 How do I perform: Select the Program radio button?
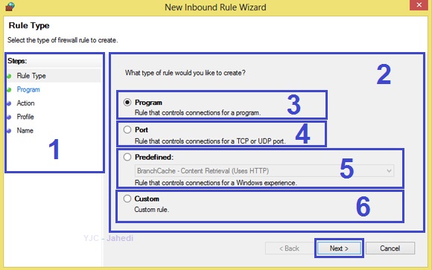tap(127, 103)
